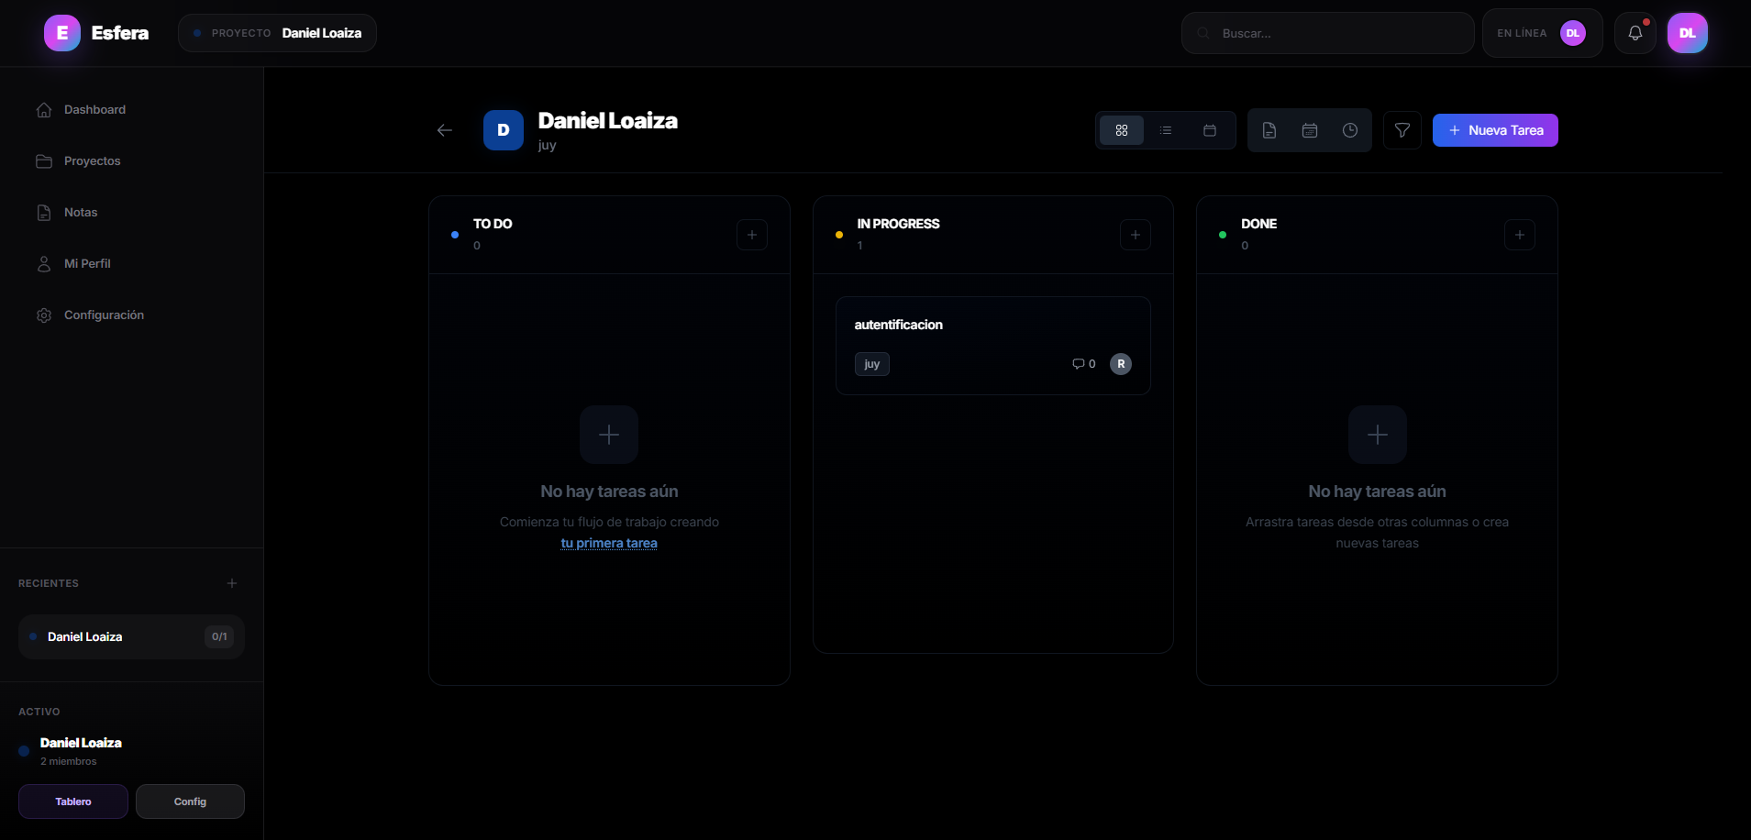The width and height of the screenshot is (1751, 840).
Task: Switch to the Tablero tab
Action: click(72, 801)
